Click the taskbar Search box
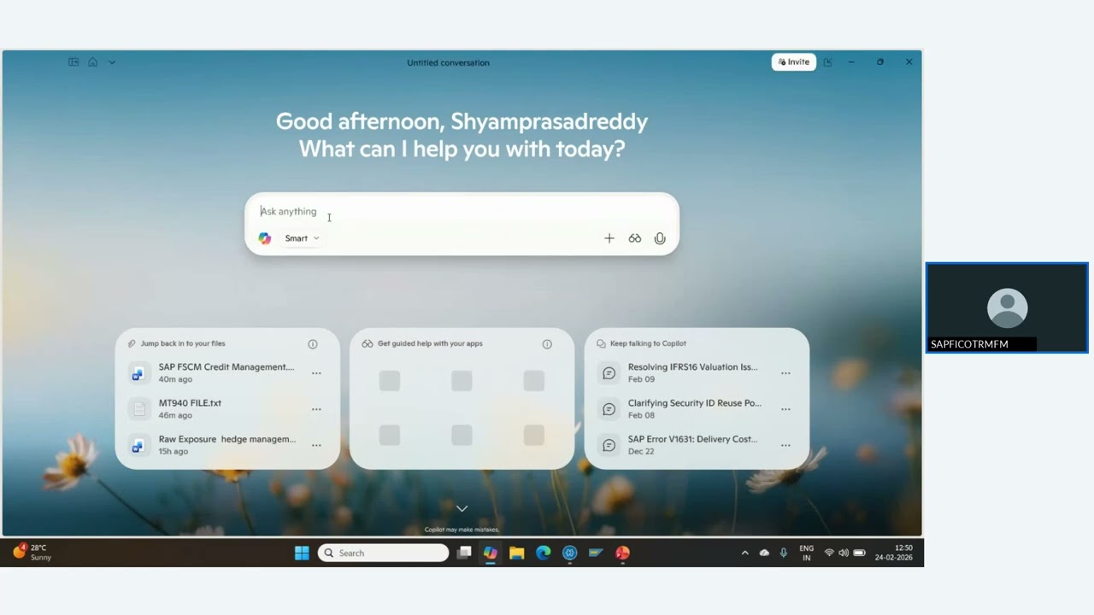1094x615 pixels. [x=384, y=553]
